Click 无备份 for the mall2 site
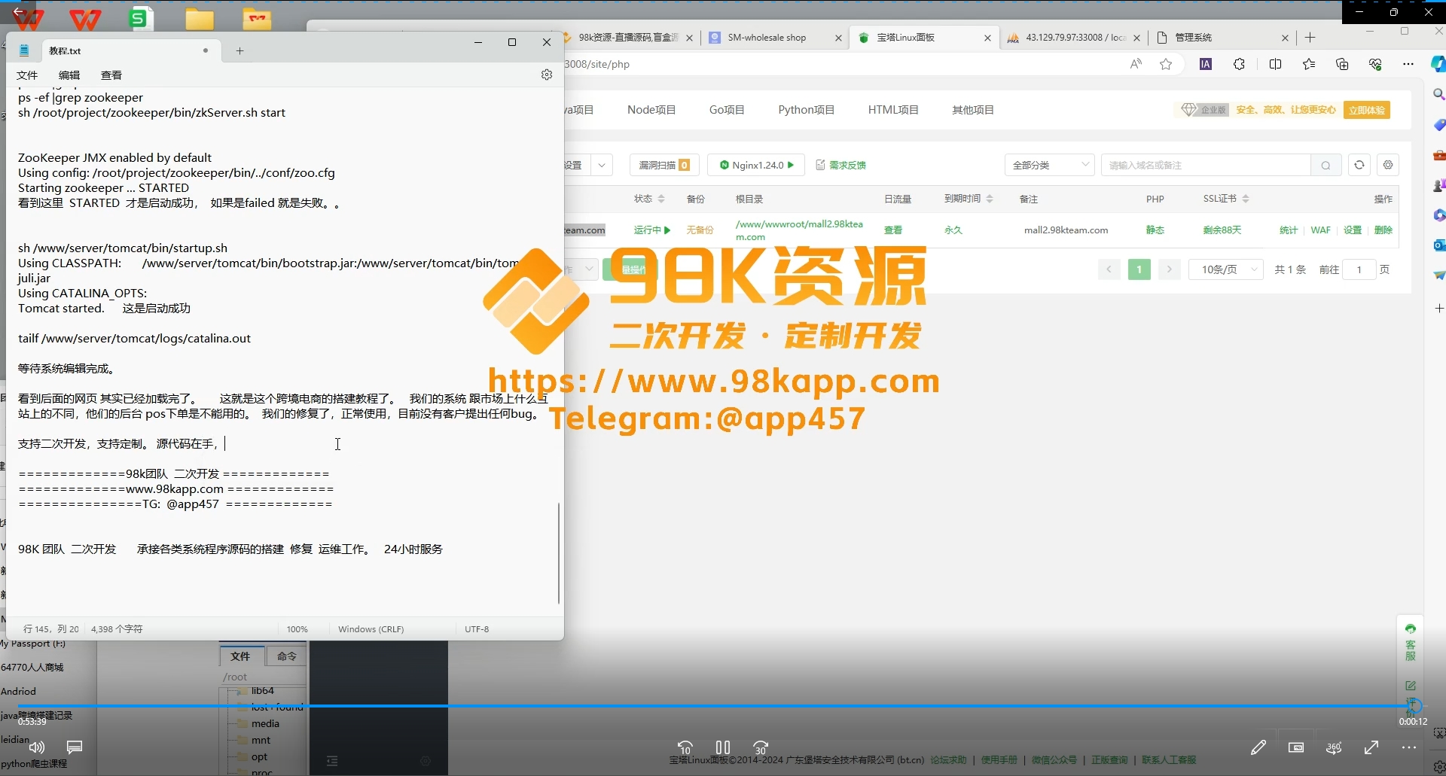Screen dimensions: 1446x776 pyautogui.click(x=700, y=230)
